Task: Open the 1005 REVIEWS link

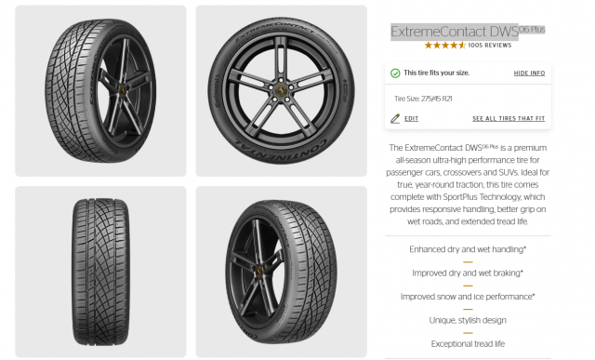Action: pyautogui.click(x=490, y=46)
